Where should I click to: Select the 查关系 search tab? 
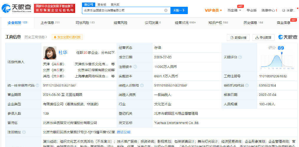coord(115,5)
